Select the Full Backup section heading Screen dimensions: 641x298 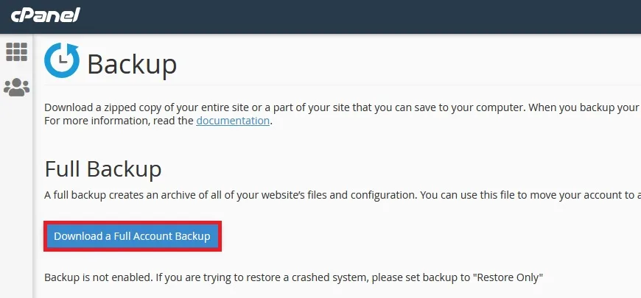103,169
